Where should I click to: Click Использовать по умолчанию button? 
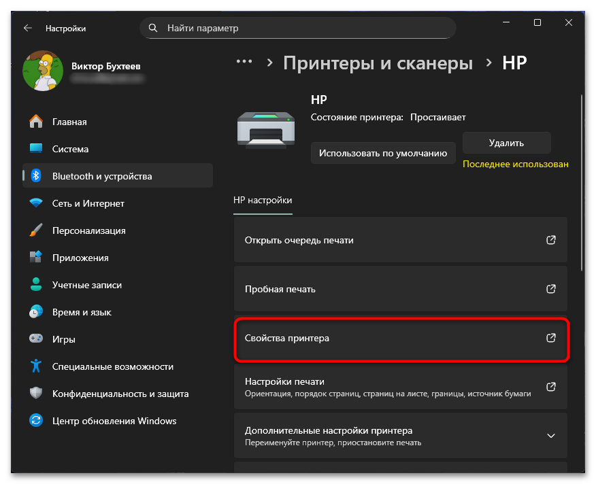(x=383, y=153)
